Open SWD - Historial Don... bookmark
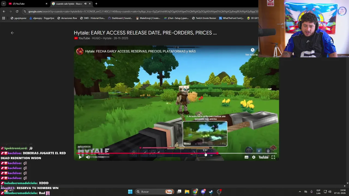The width and height of the screenshot is (349, 196). point(92,18)
